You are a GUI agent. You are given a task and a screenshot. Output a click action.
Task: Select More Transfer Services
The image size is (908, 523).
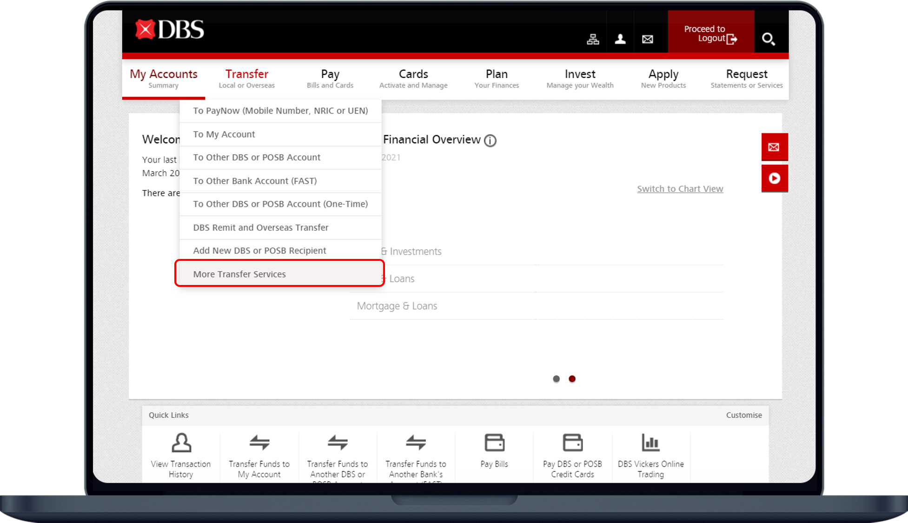[x=279, y=274]
